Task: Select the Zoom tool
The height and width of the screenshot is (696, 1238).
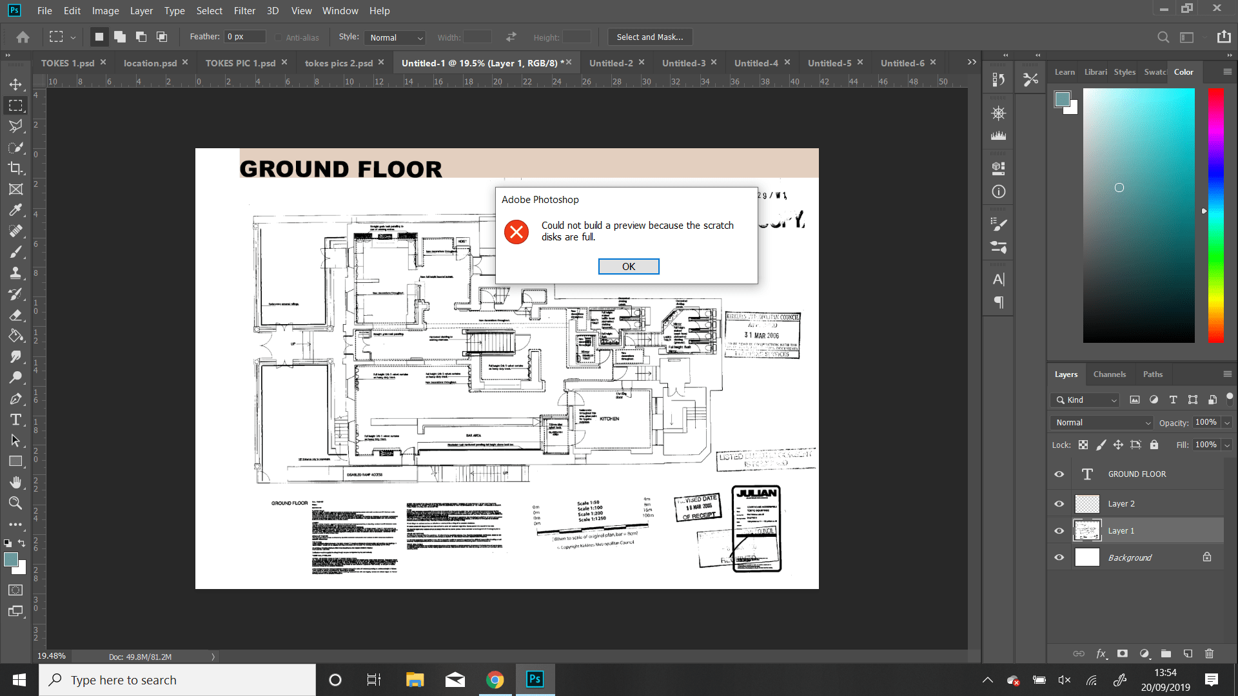Action: (15, 503)
